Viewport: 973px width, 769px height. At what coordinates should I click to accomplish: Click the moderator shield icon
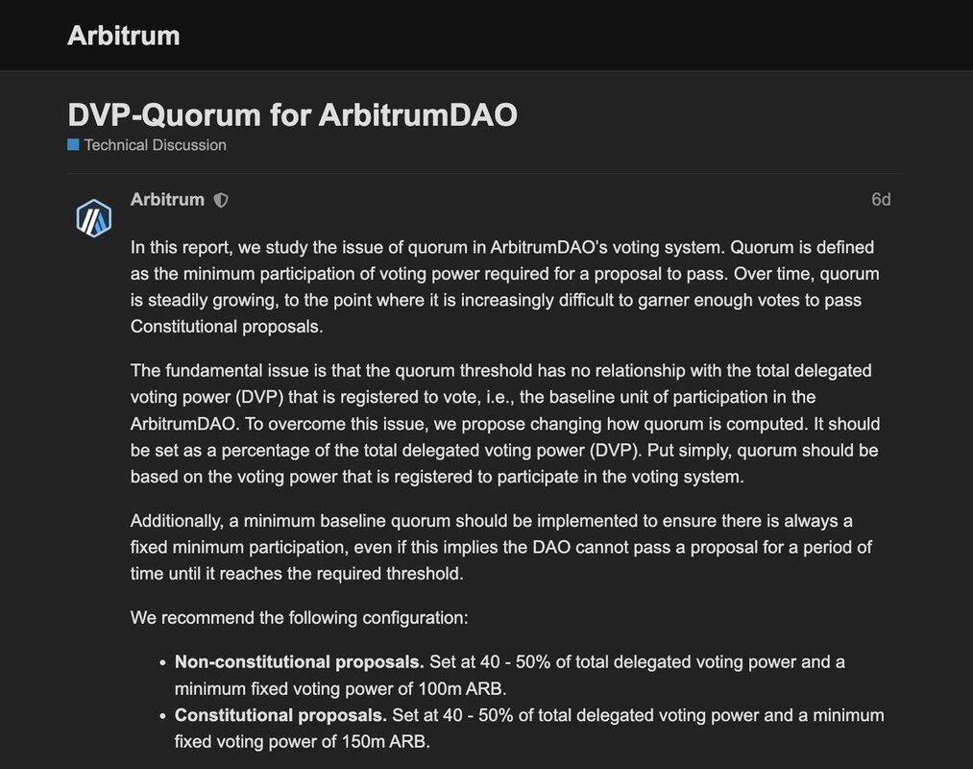click(221, 200)
